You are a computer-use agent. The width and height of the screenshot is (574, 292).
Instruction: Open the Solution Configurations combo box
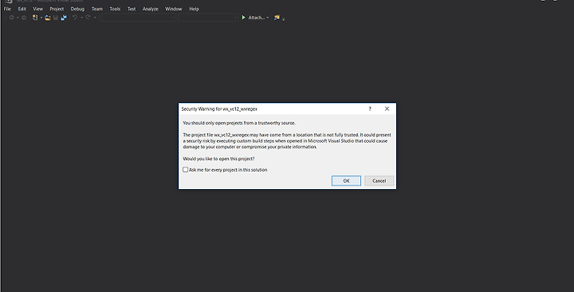[139, 18]
